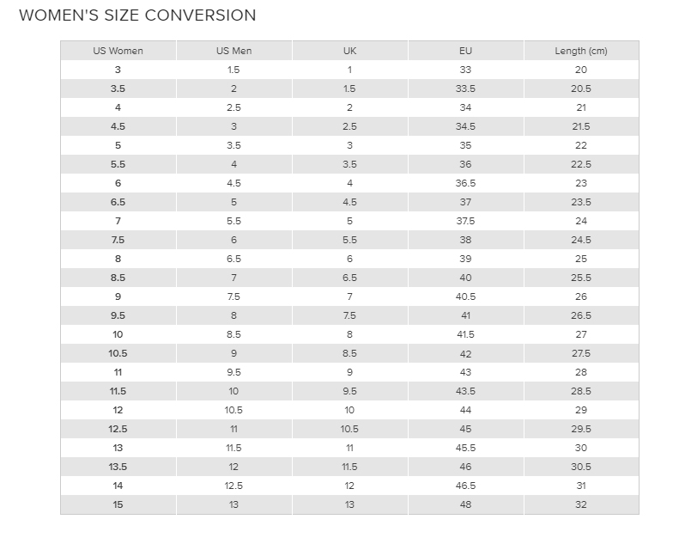679x550 pixels.
Task: Click US Women size 3 cell
Action: 118,70
